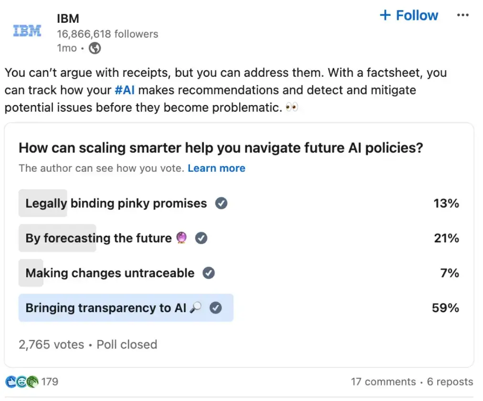Open the three-dot post options menu
483x401 pixels.
pos(462,15)
